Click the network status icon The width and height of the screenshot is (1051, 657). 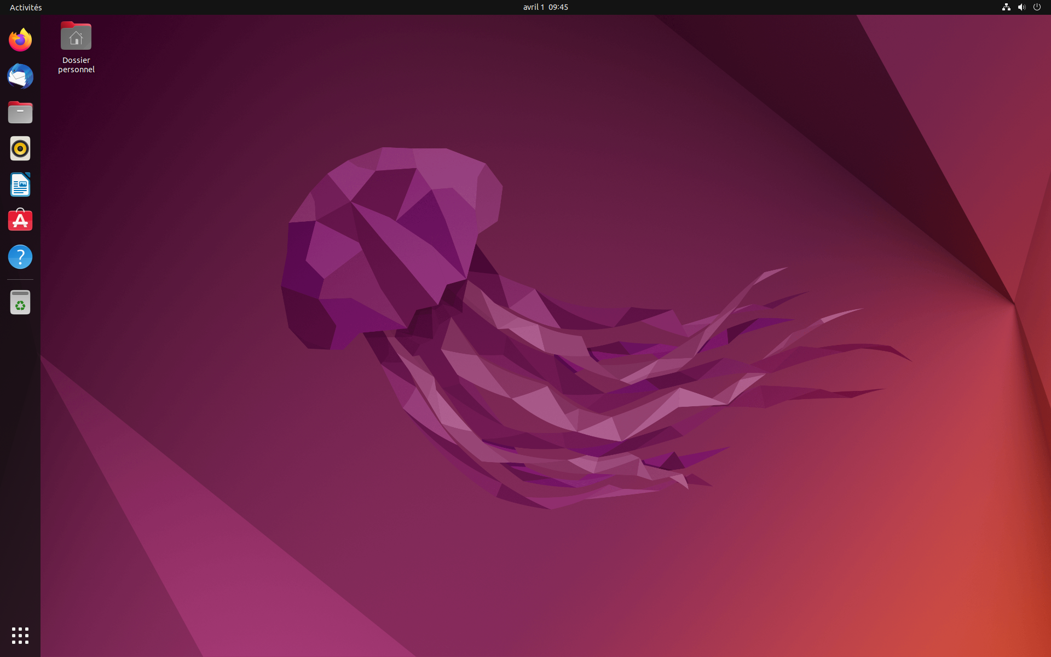point(1006,7)
